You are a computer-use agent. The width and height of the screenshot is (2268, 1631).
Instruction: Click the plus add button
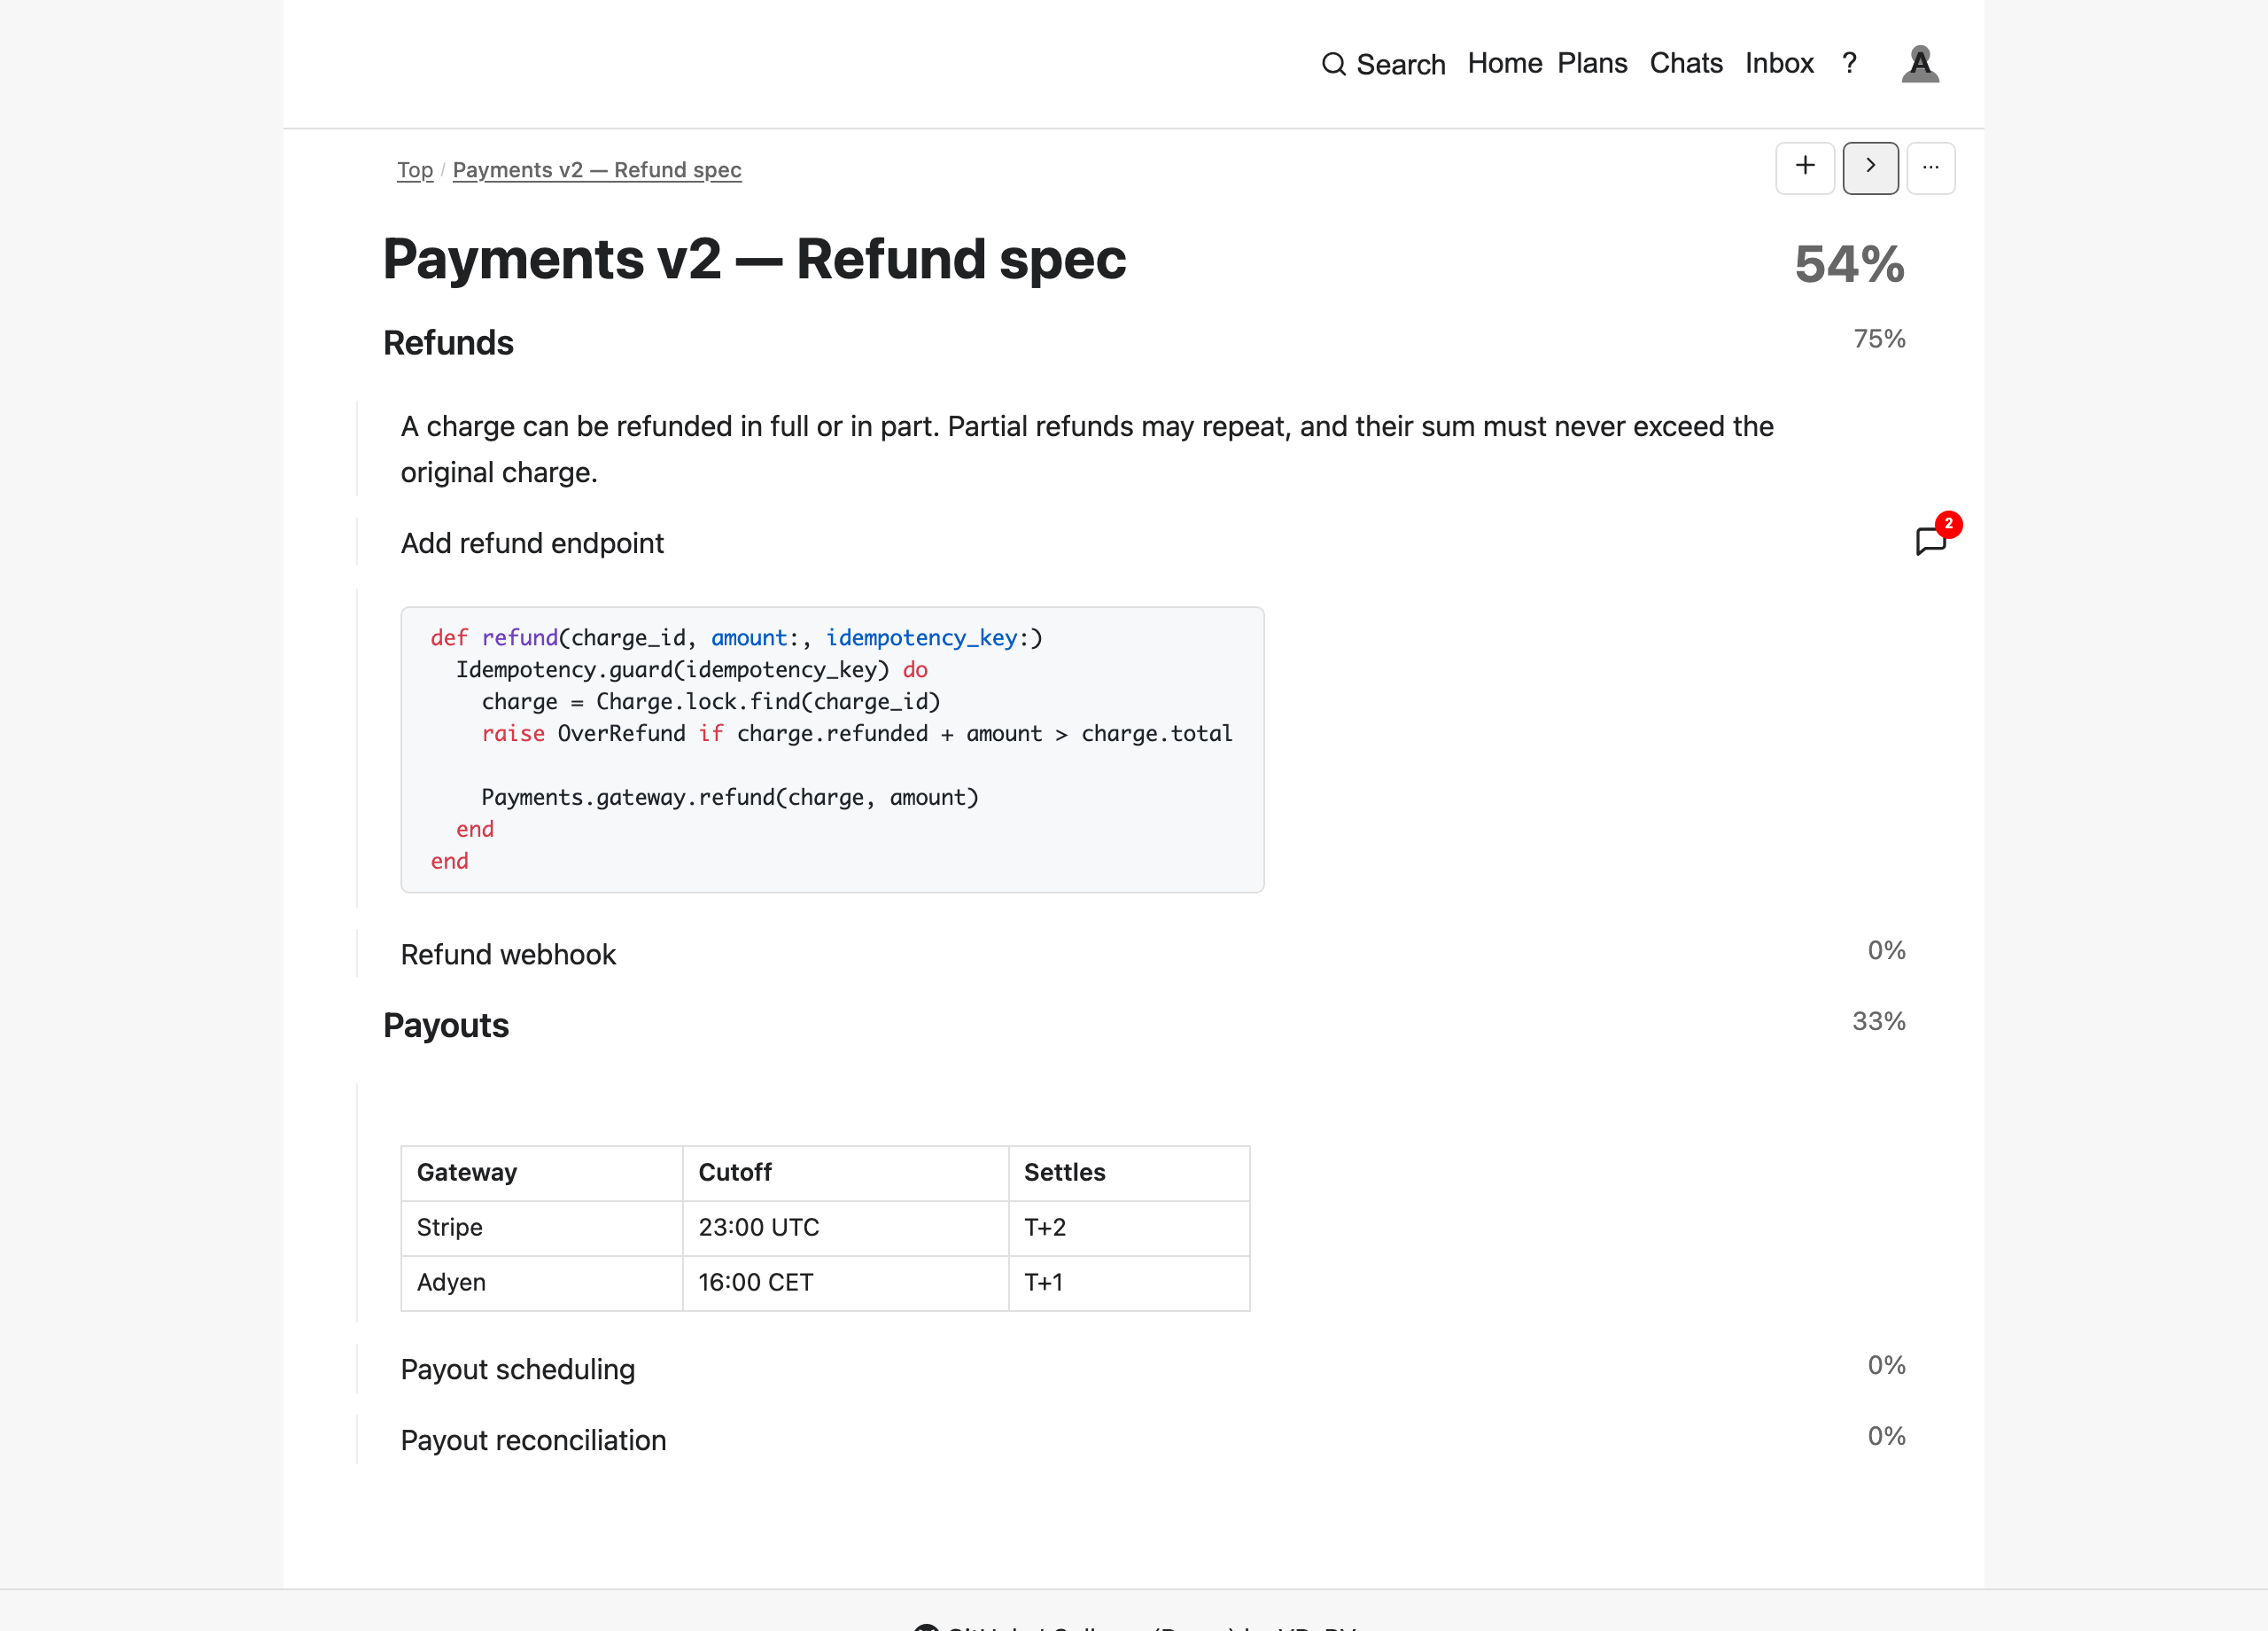tap(1804, 168)
